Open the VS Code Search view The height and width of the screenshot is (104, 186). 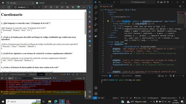pyautogui.click(x=96, y=13)
